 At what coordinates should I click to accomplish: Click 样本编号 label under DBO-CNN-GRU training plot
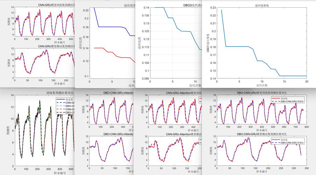[x=262, y=130]
